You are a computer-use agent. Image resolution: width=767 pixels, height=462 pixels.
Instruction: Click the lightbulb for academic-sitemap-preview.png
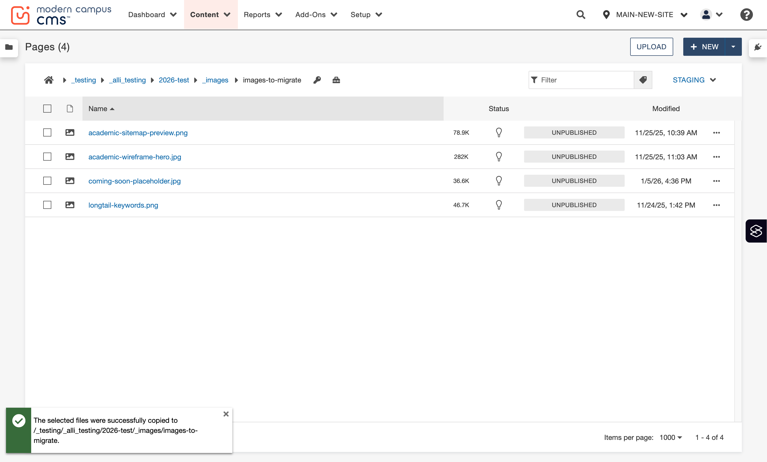click(x=499, y=132)
